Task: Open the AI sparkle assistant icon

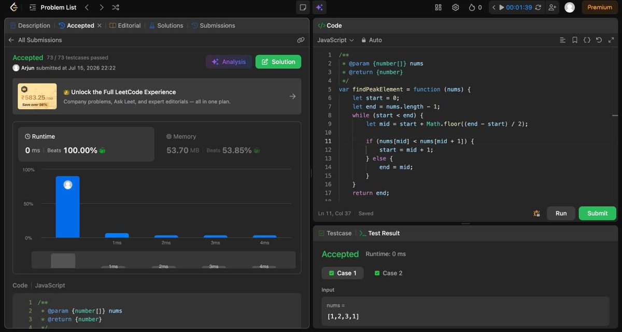Action: (x=319, y=7)
